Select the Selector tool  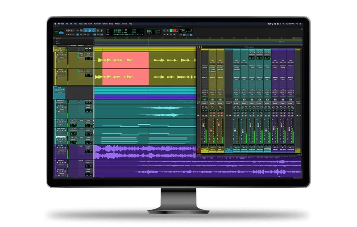(x=90, y=30)
